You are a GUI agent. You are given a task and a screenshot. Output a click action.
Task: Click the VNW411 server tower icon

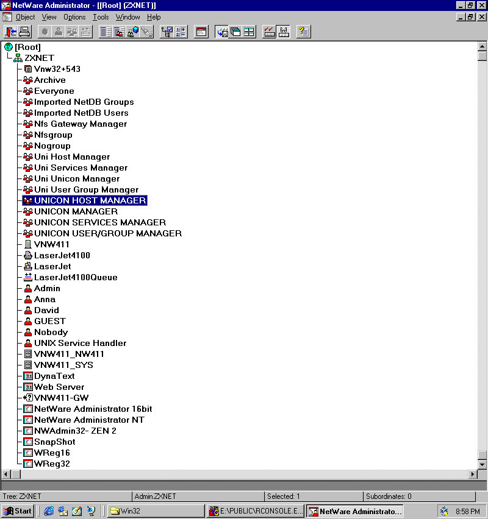28,244
